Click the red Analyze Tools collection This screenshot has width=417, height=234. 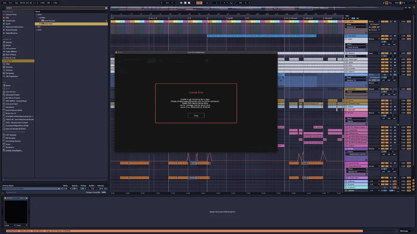(x=10, y=15)
